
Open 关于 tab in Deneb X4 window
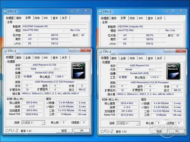tap(160, 58)
